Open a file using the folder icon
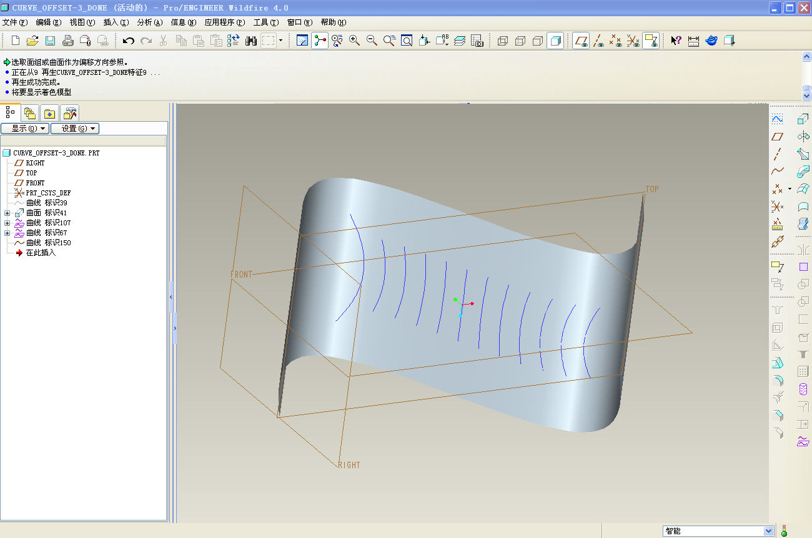This screenshot has height=538, width=812. pos(32,41)
